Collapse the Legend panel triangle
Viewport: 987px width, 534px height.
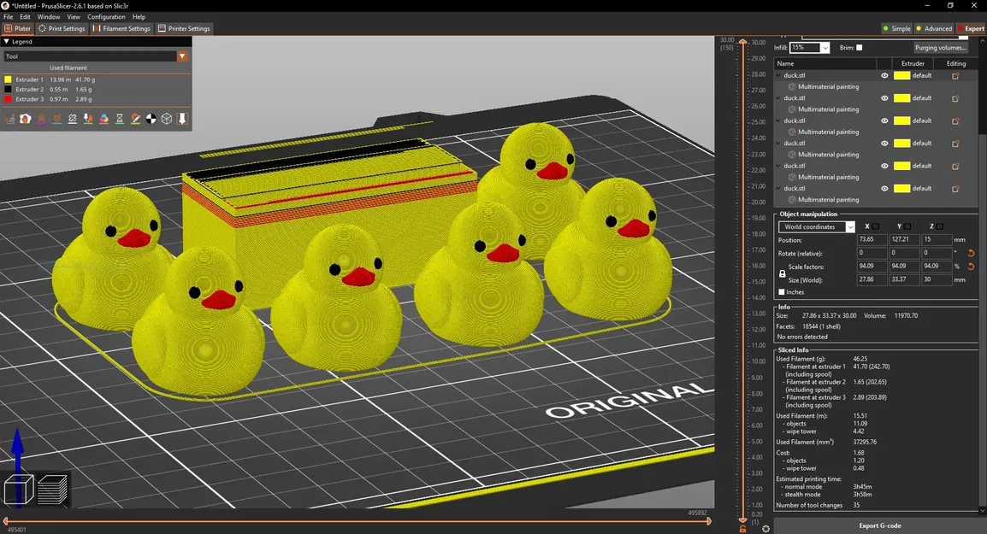pyautogui.click(x=6, y=42)
